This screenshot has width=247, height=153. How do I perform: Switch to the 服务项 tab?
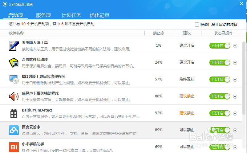coord(43,15)
